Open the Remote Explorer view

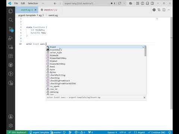click(x=11, y=47)
